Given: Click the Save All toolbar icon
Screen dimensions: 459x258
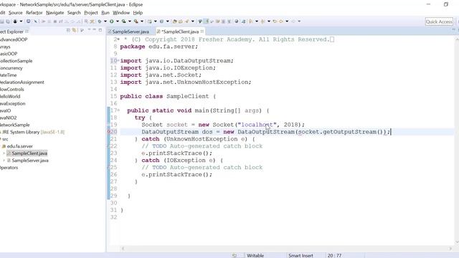Looking at the screenshot, I should tap(8, 21).
